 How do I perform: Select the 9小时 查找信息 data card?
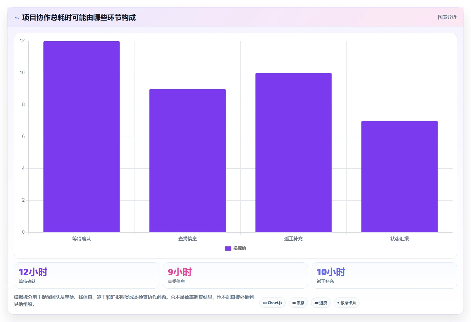pyautogui.click(x=235, y=275)
